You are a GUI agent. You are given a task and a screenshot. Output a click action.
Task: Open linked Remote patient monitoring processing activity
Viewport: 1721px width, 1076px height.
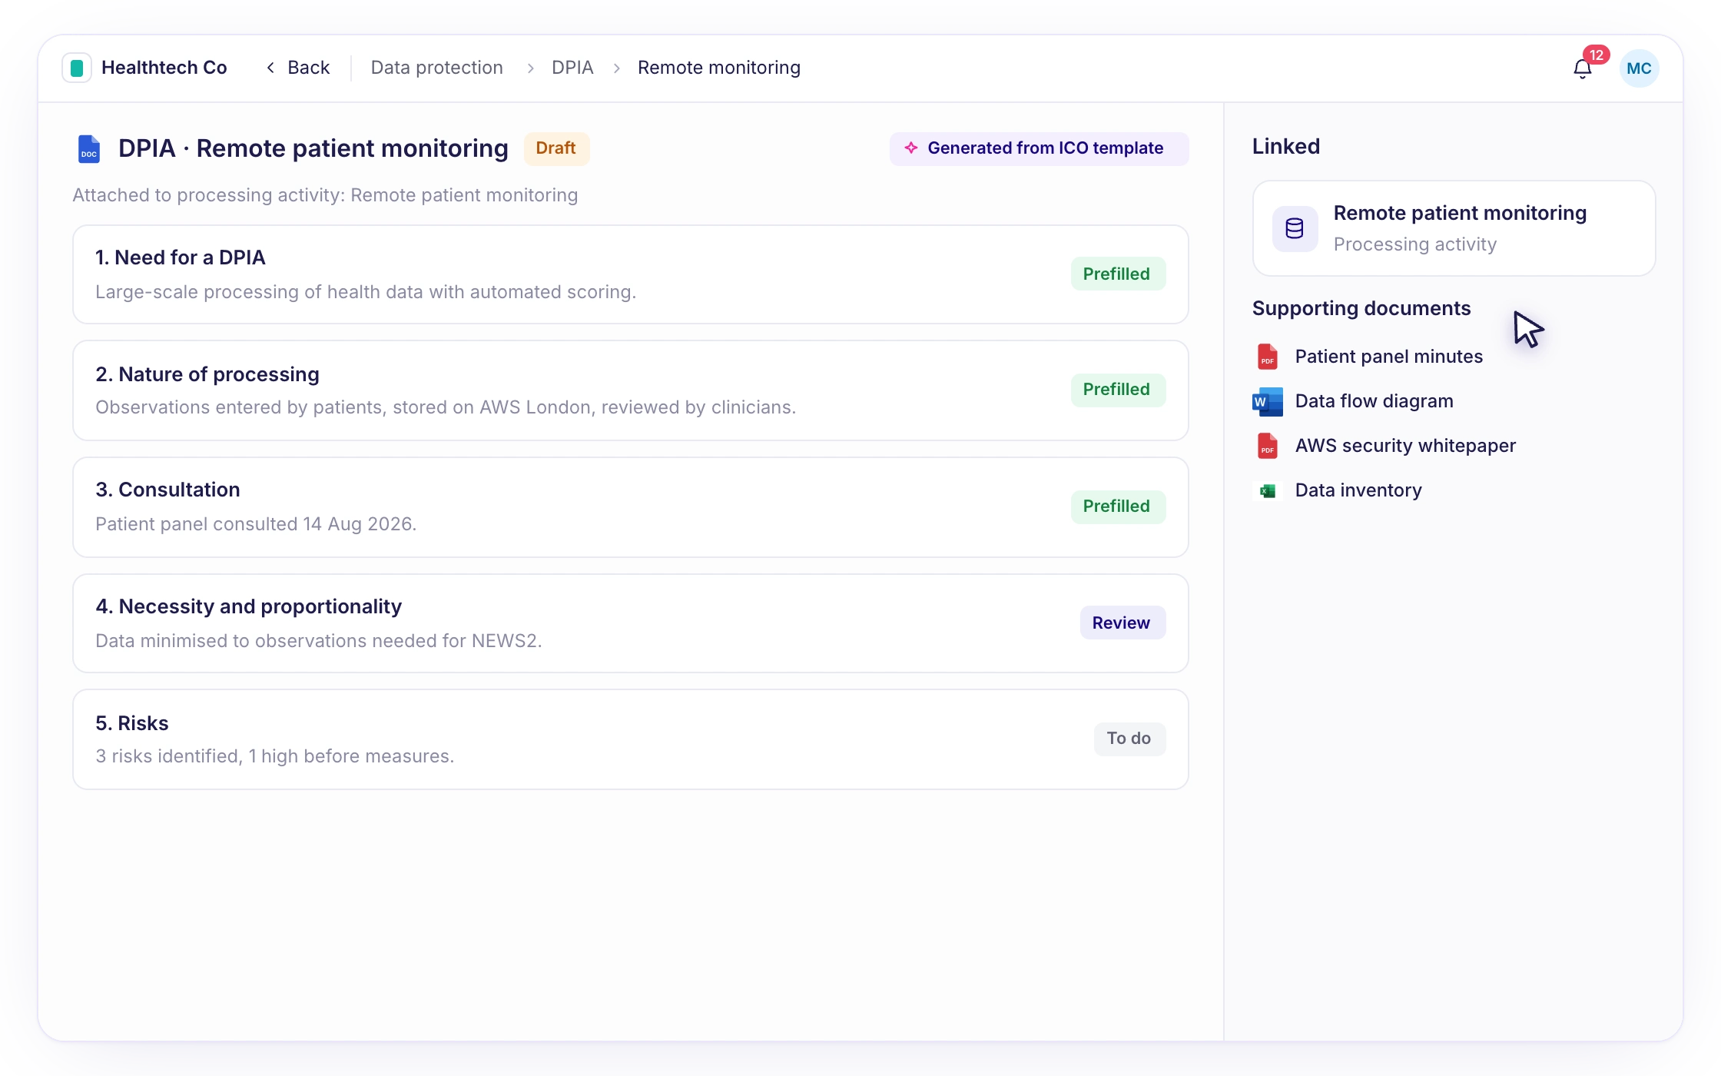pos(1454,228)
